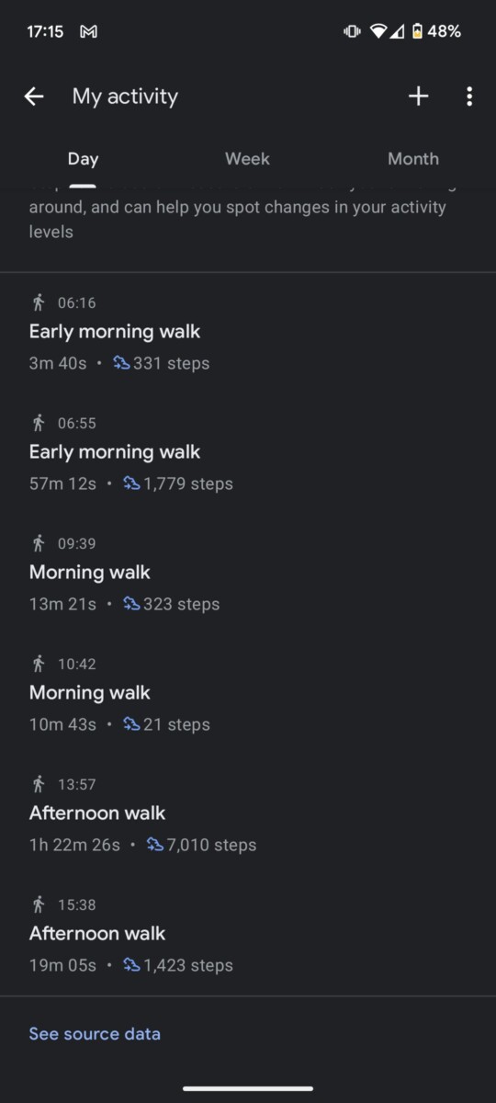Add a new activity with plus icon
The width and height of the screenshot is (496, 1103).
[419, 97]
